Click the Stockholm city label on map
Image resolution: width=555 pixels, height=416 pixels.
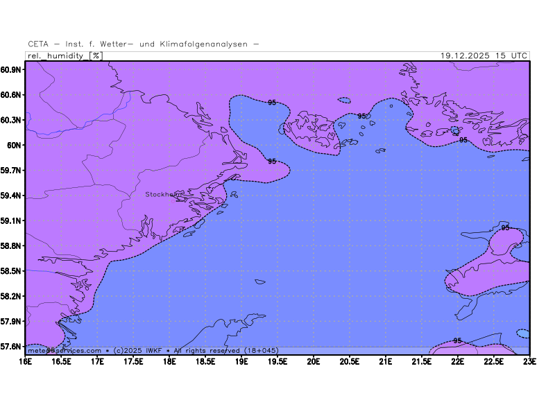(162, 195)
